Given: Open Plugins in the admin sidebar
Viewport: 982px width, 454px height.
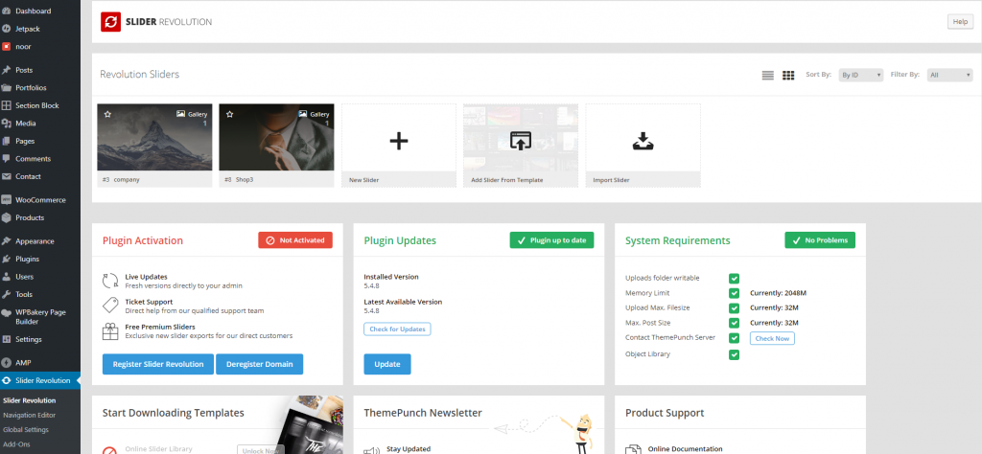Looking at the screenshot, I should [x=27, y=259].
